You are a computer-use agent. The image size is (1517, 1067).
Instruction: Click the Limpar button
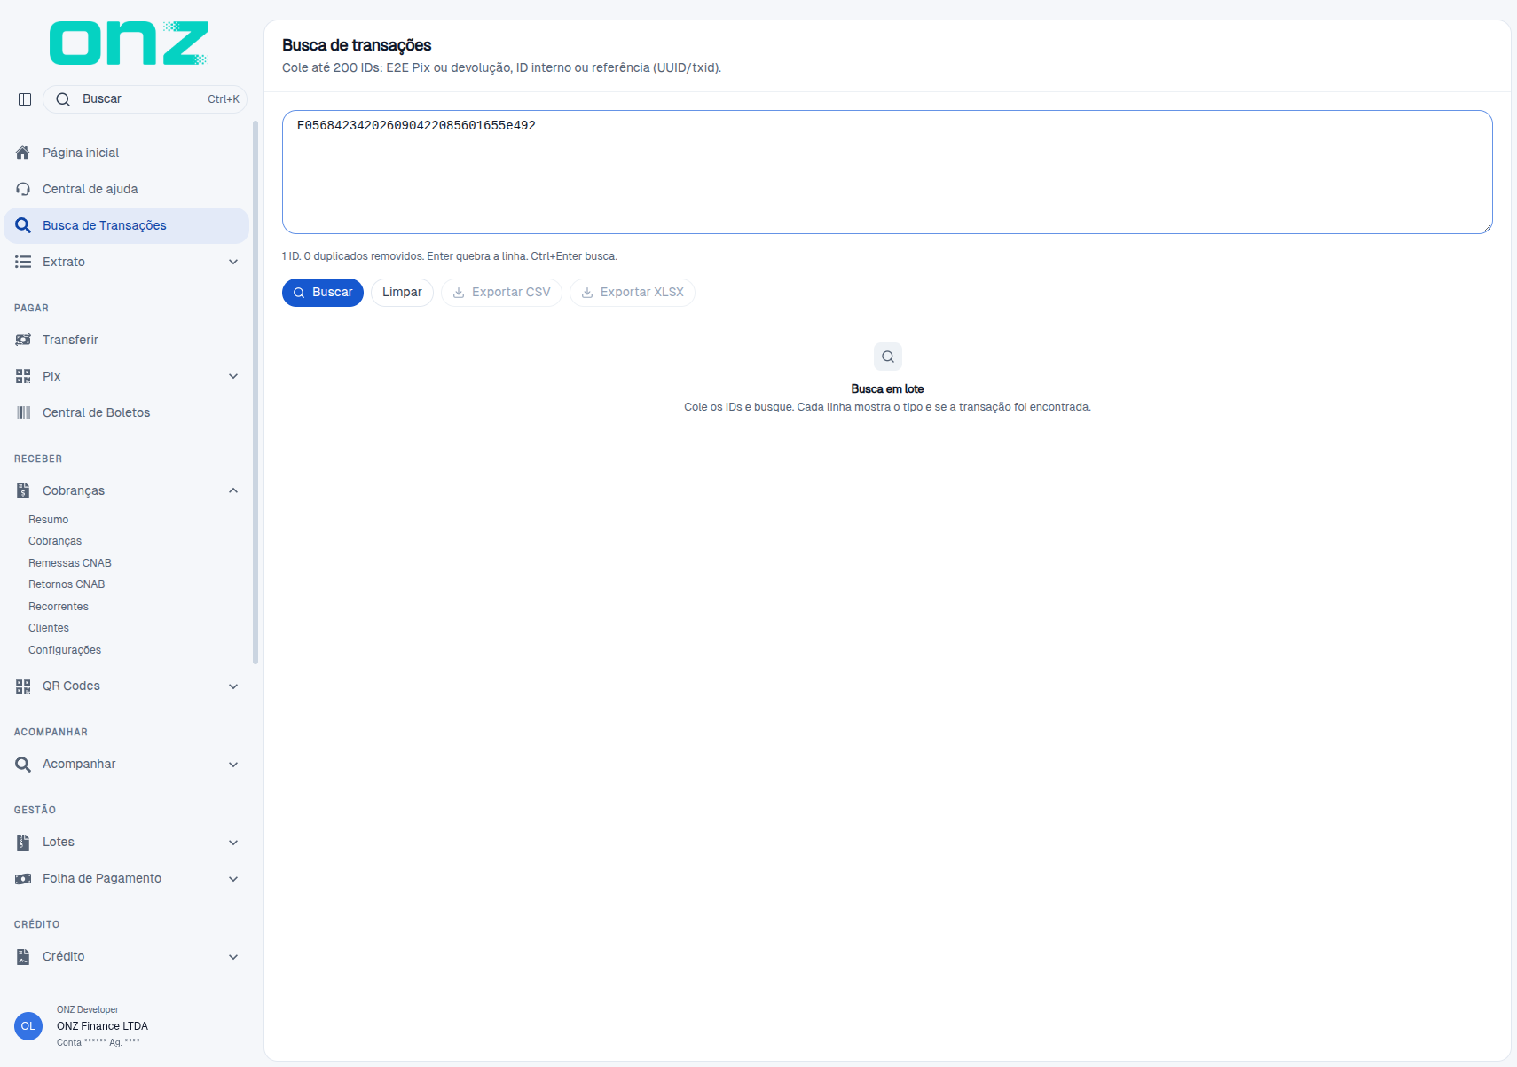click(x=402, y=293)
